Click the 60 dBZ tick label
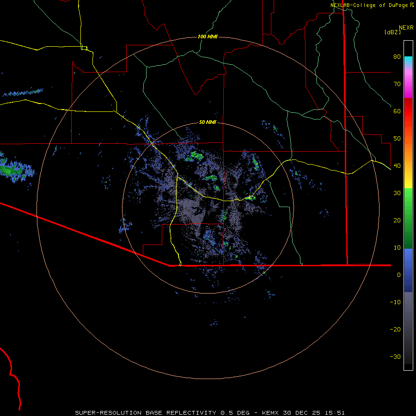 point(397,111)
